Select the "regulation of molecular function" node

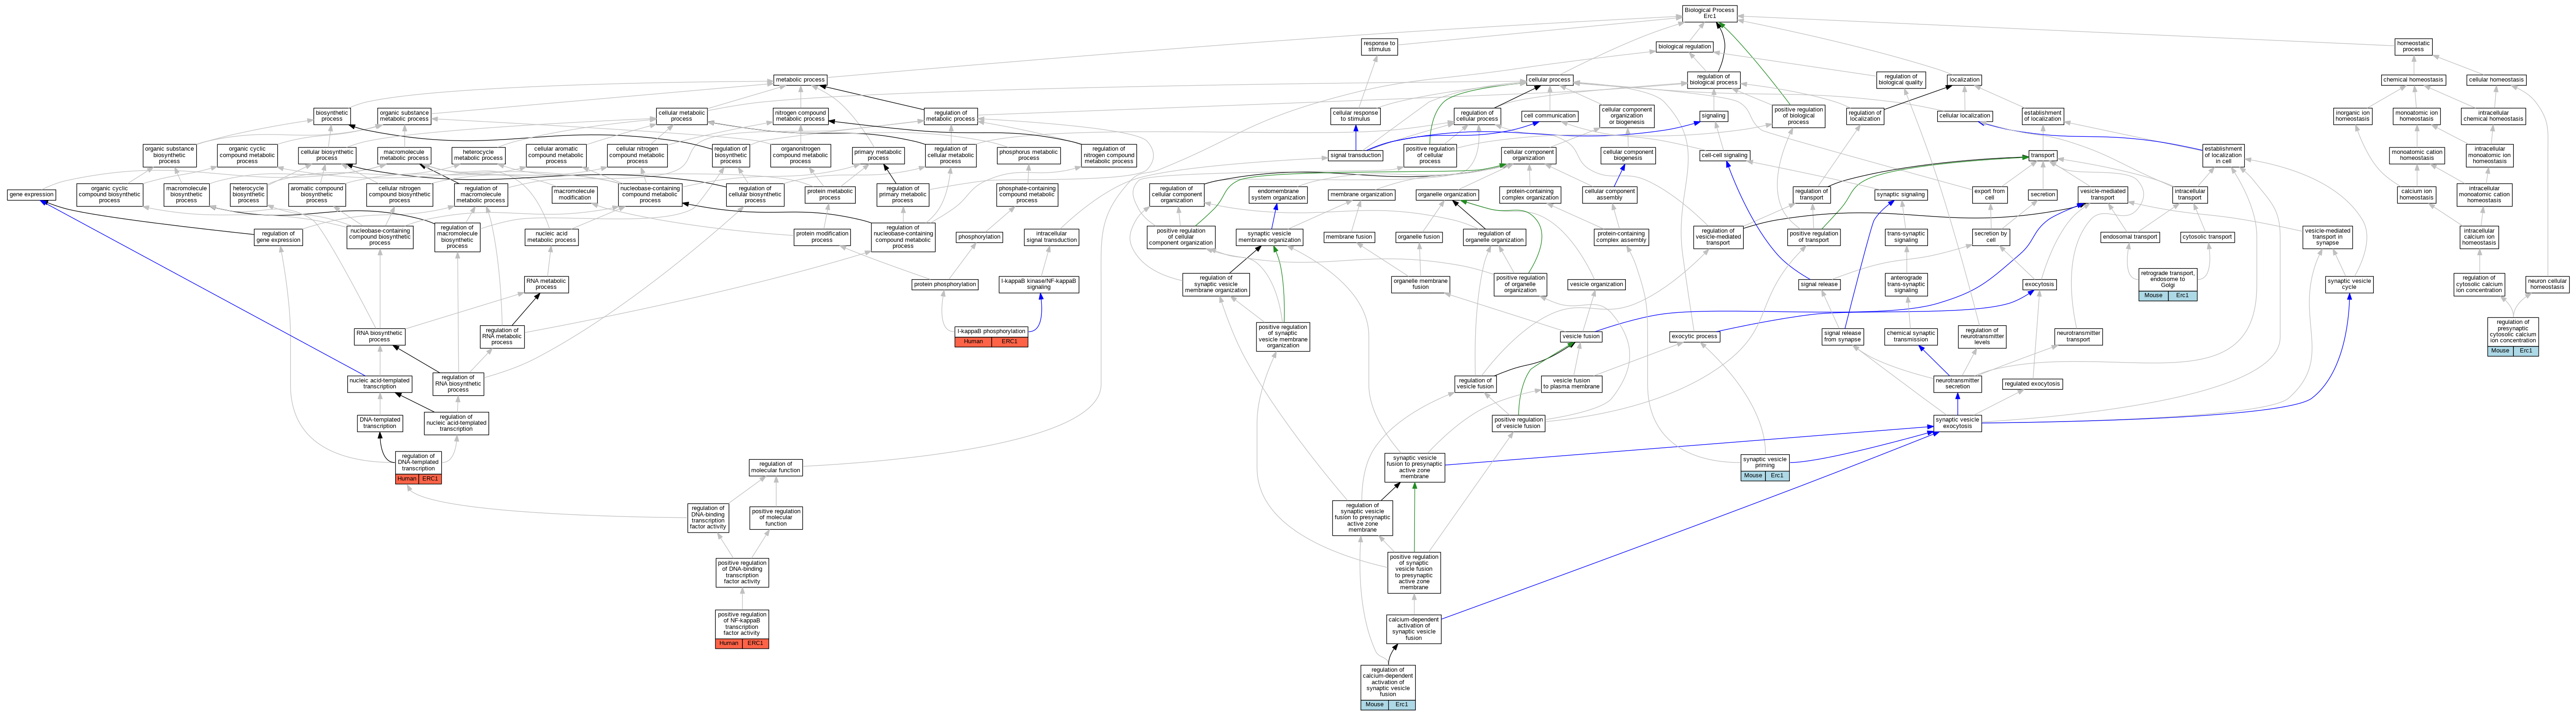point(775,467)
